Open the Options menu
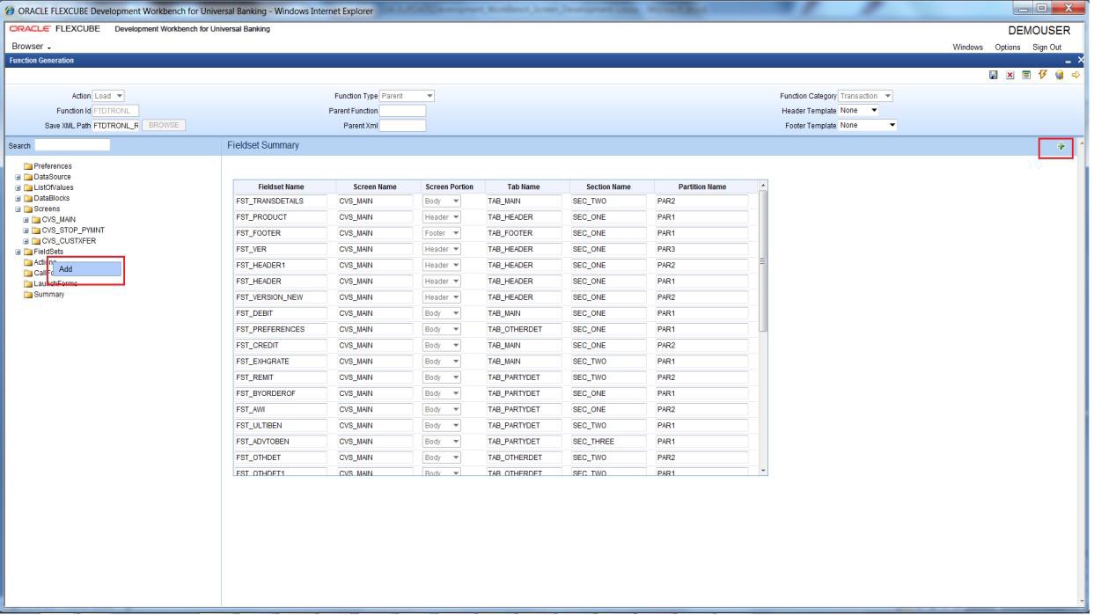This screenshot has height=615, width=1094. [1007, 47]
